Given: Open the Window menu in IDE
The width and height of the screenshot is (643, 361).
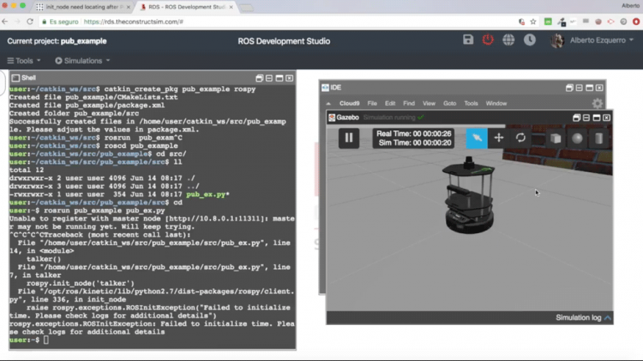Looking at the screenshot, I should (496, 104).
